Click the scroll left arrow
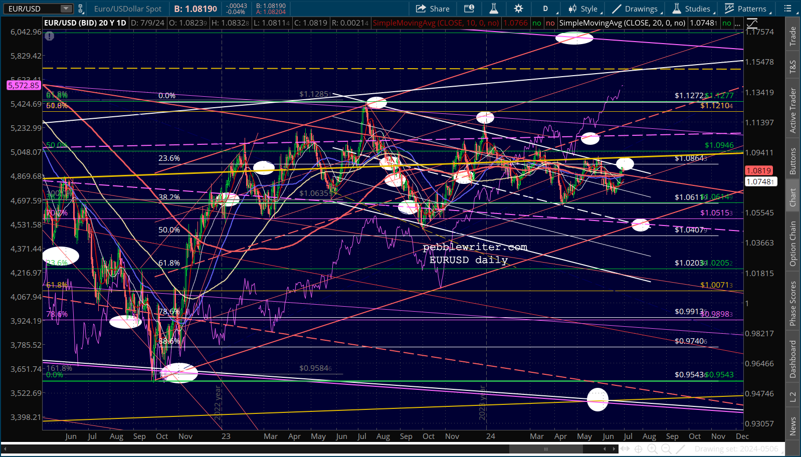The height and width of the screenshot is (457, 801). pos(605,449)
